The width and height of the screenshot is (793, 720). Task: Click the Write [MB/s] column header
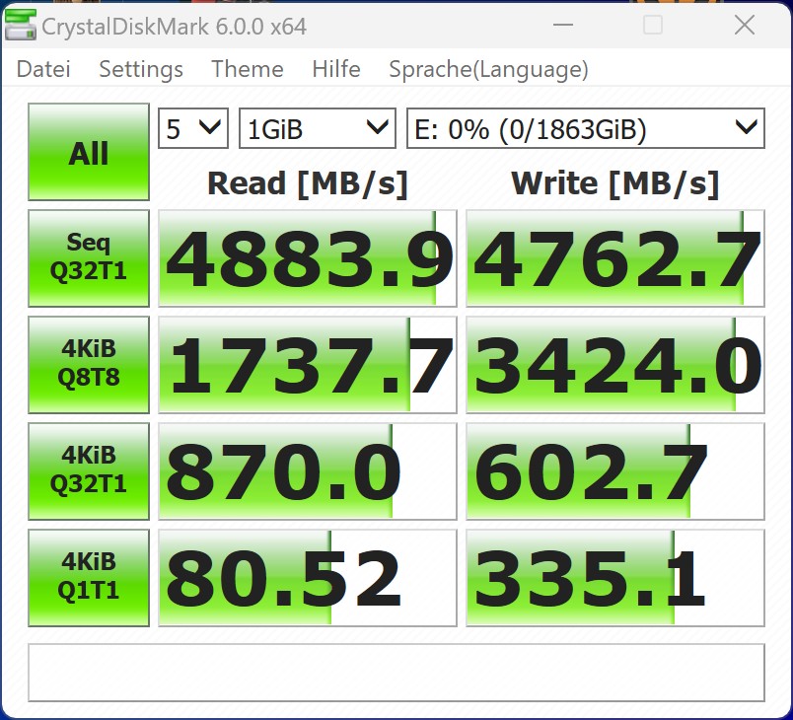[615, 183]
